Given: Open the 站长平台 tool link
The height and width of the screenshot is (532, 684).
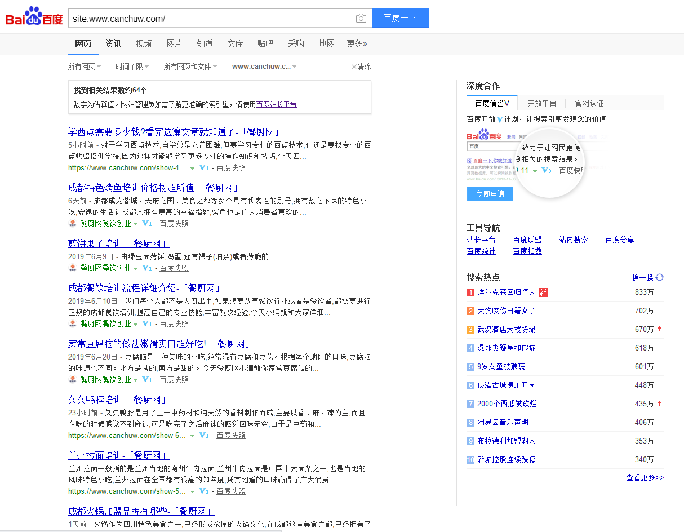Looking at the screenshot, I should (481, 240).
